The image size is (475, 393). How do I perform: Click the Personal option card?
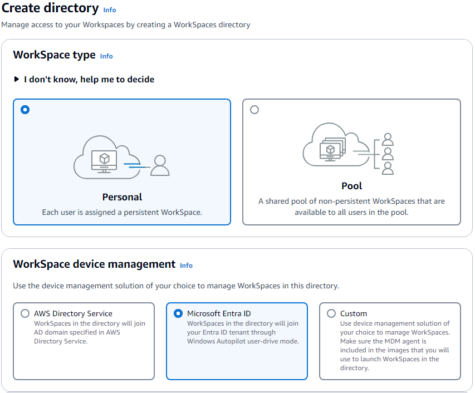(x=122, y=161)
